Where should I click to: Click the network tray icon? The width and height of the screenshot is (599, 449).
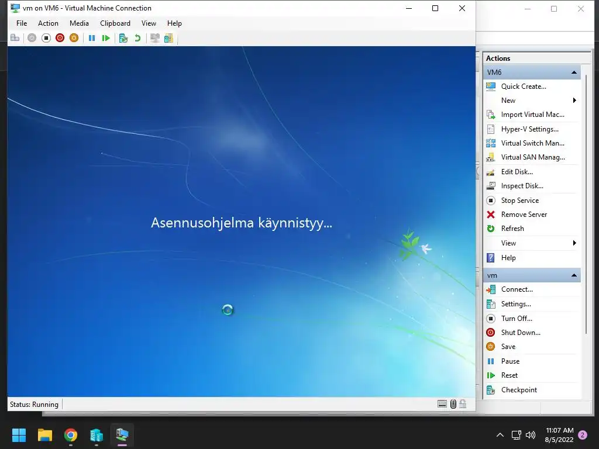[x=516, y=435]
